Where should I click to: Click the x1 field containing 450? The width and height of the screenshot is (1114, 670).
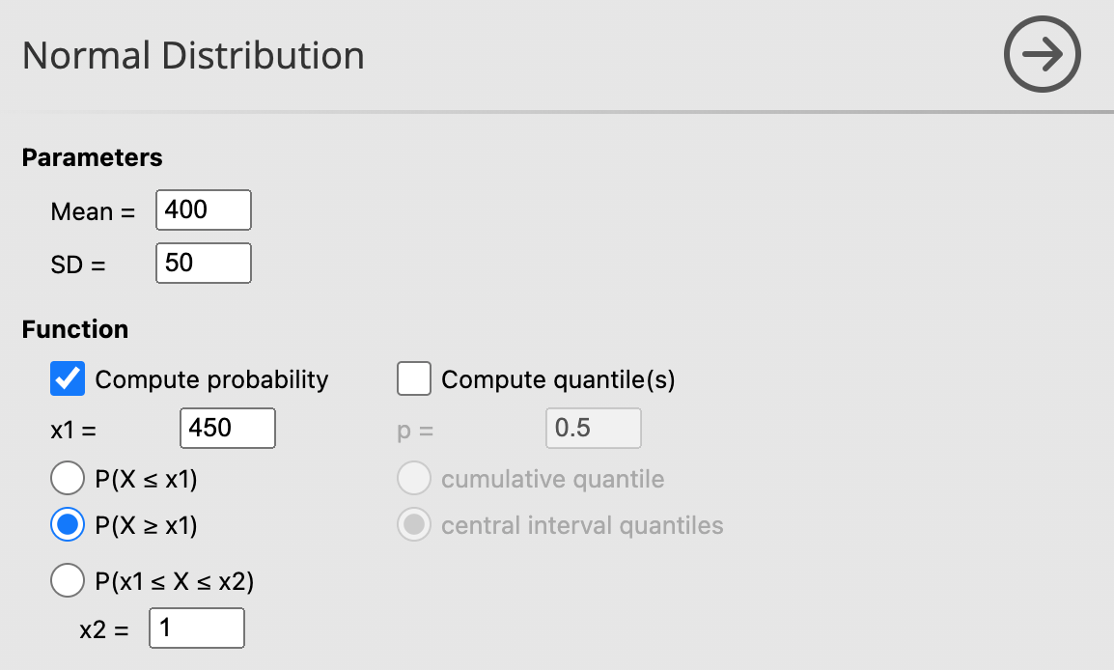coord(227,429)
